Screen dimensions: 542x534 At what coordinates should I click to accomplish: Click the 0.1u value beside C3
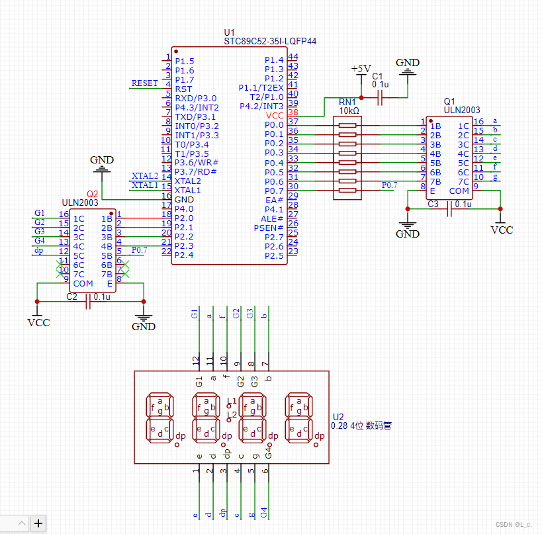point(463,204)
